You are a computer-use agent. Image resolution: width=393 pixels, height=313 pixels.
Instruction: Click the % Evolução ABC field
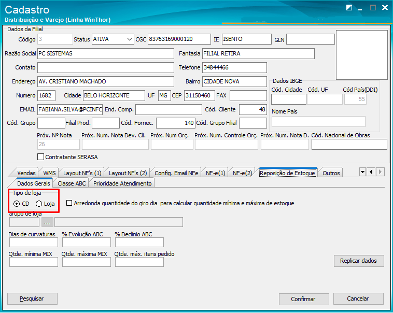coord(87,243)
